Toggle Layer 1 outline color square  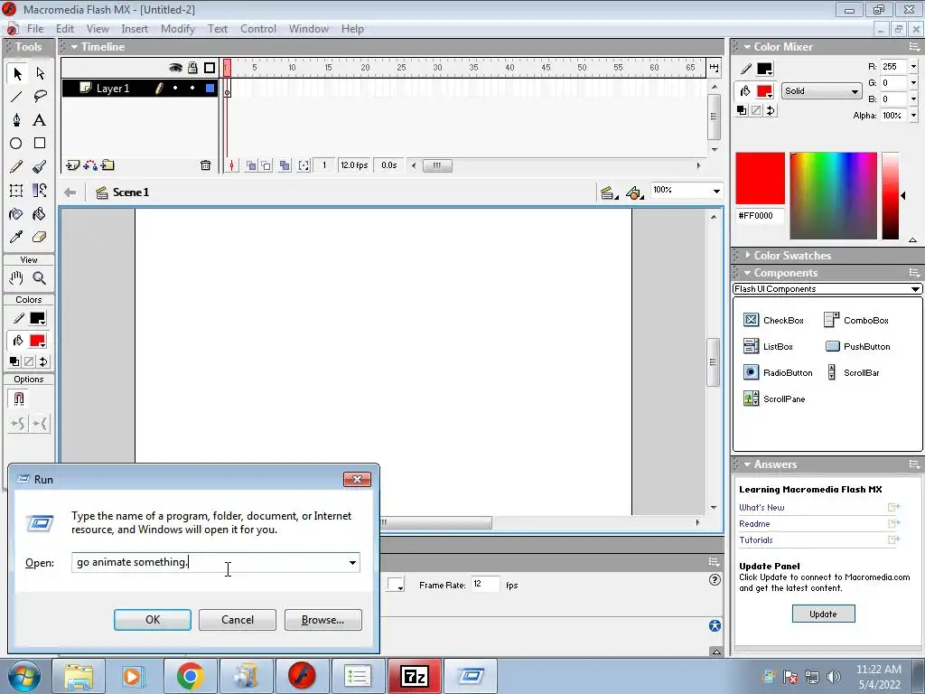(210, 88)
